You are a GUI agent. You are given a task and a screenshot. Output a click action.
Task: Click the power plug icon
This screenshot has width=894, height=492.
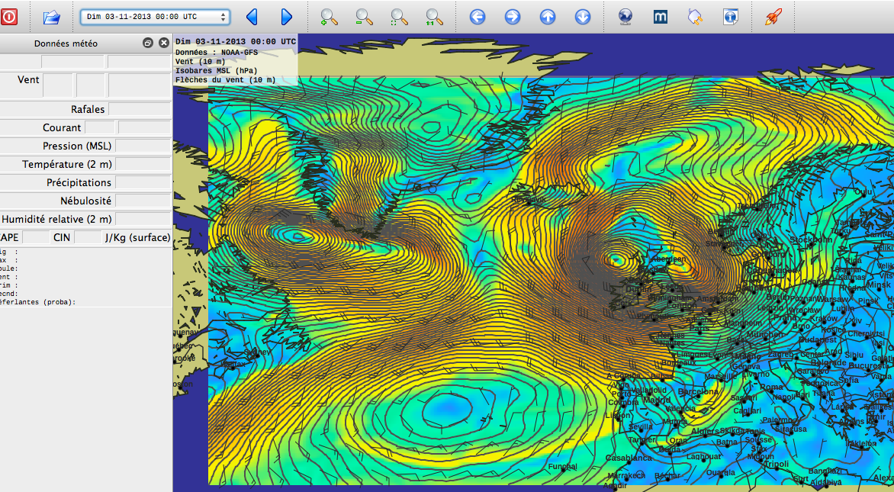(695, 17)
